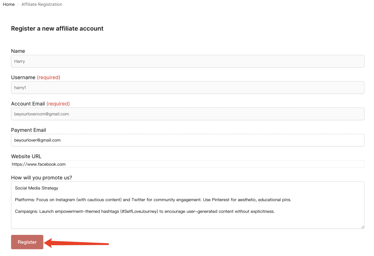Viewport: 374px width, 256px height.
Task: Click the Affiliate Registration breadcrumb
Action: (42, 4)
